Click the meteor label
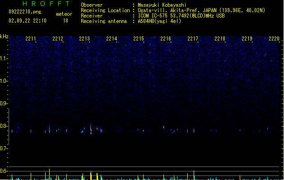Viewport: 284px width, 180px height. point(64,14)
